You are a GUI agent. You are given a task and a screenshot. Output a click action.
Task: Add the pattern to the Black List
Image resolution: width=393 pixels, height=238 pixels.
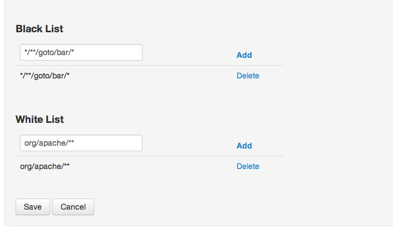click(244, 55)
